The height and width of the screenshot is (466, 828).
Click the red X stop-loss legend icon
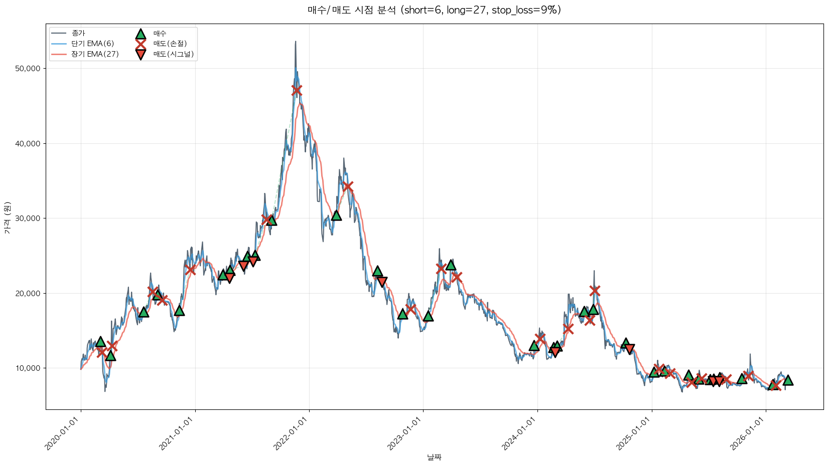tap(141, 44)
